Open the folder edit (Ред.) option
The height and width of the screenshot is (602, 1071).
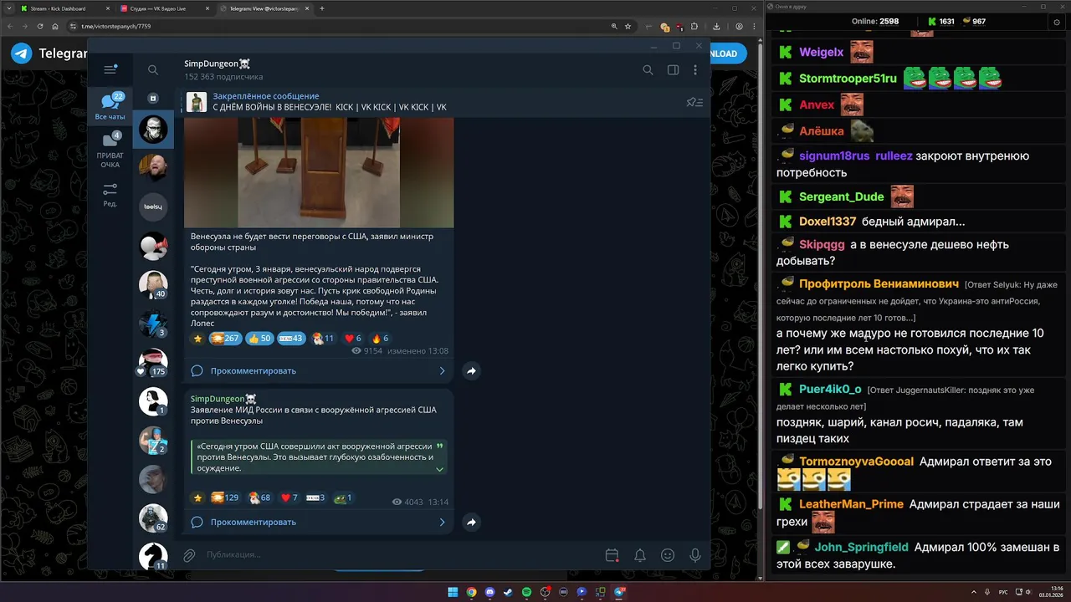pos(110,195)
